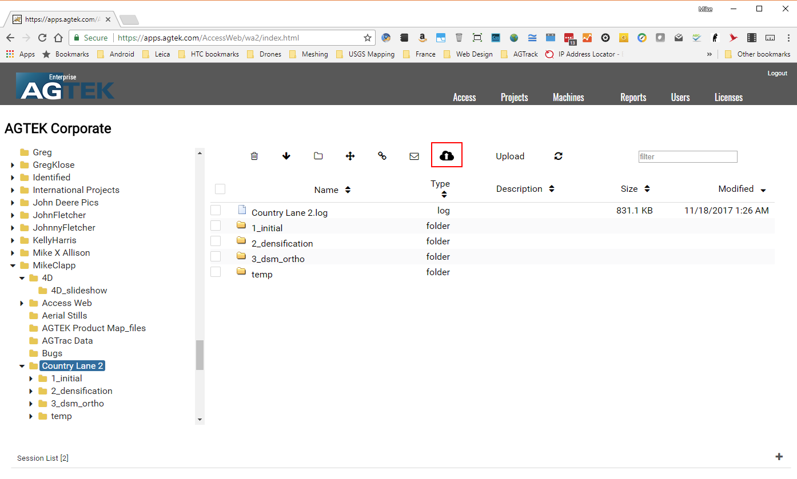Viewport: 797px width, 479px height.
Task: Click the new folder icon in toolbar
Action: click(318, 156)
